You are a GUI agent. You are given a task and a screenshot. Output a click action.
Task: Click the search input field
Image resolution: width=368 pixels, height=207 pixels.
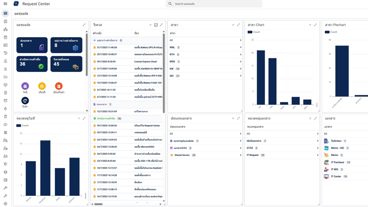pyautogui.click(x=217, y=4)
